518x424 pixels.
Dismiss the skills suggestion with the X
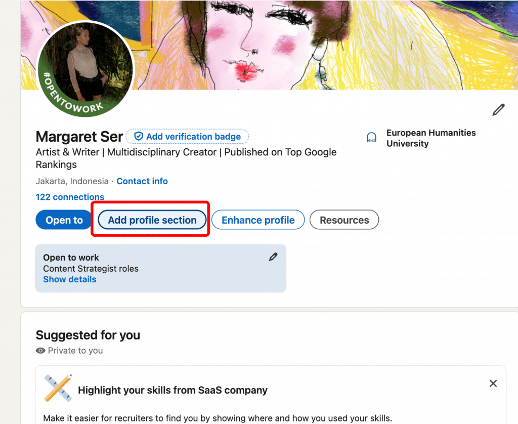point(493,383)
